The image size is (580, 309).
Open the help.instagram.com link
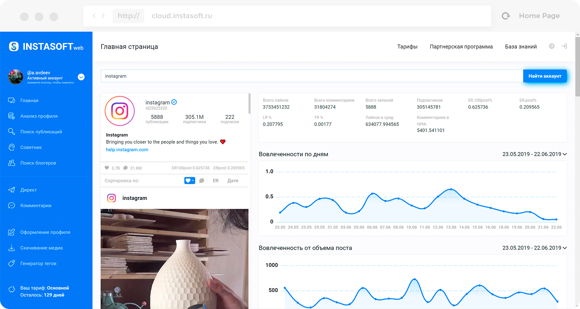pyautogui.click(x=127, y=149)
